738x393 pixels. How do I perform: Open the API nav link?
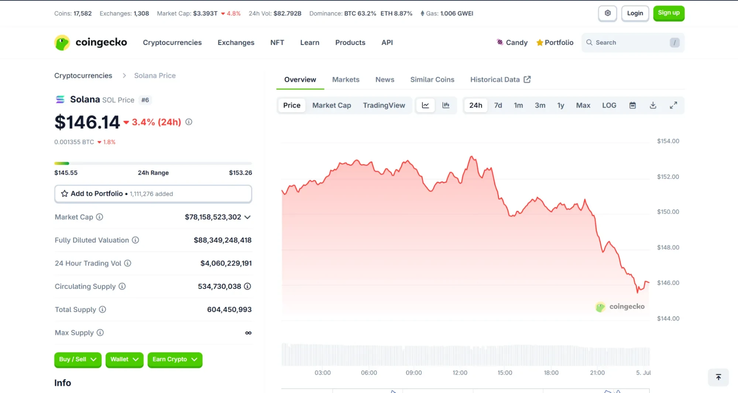(x=387, y=42)
